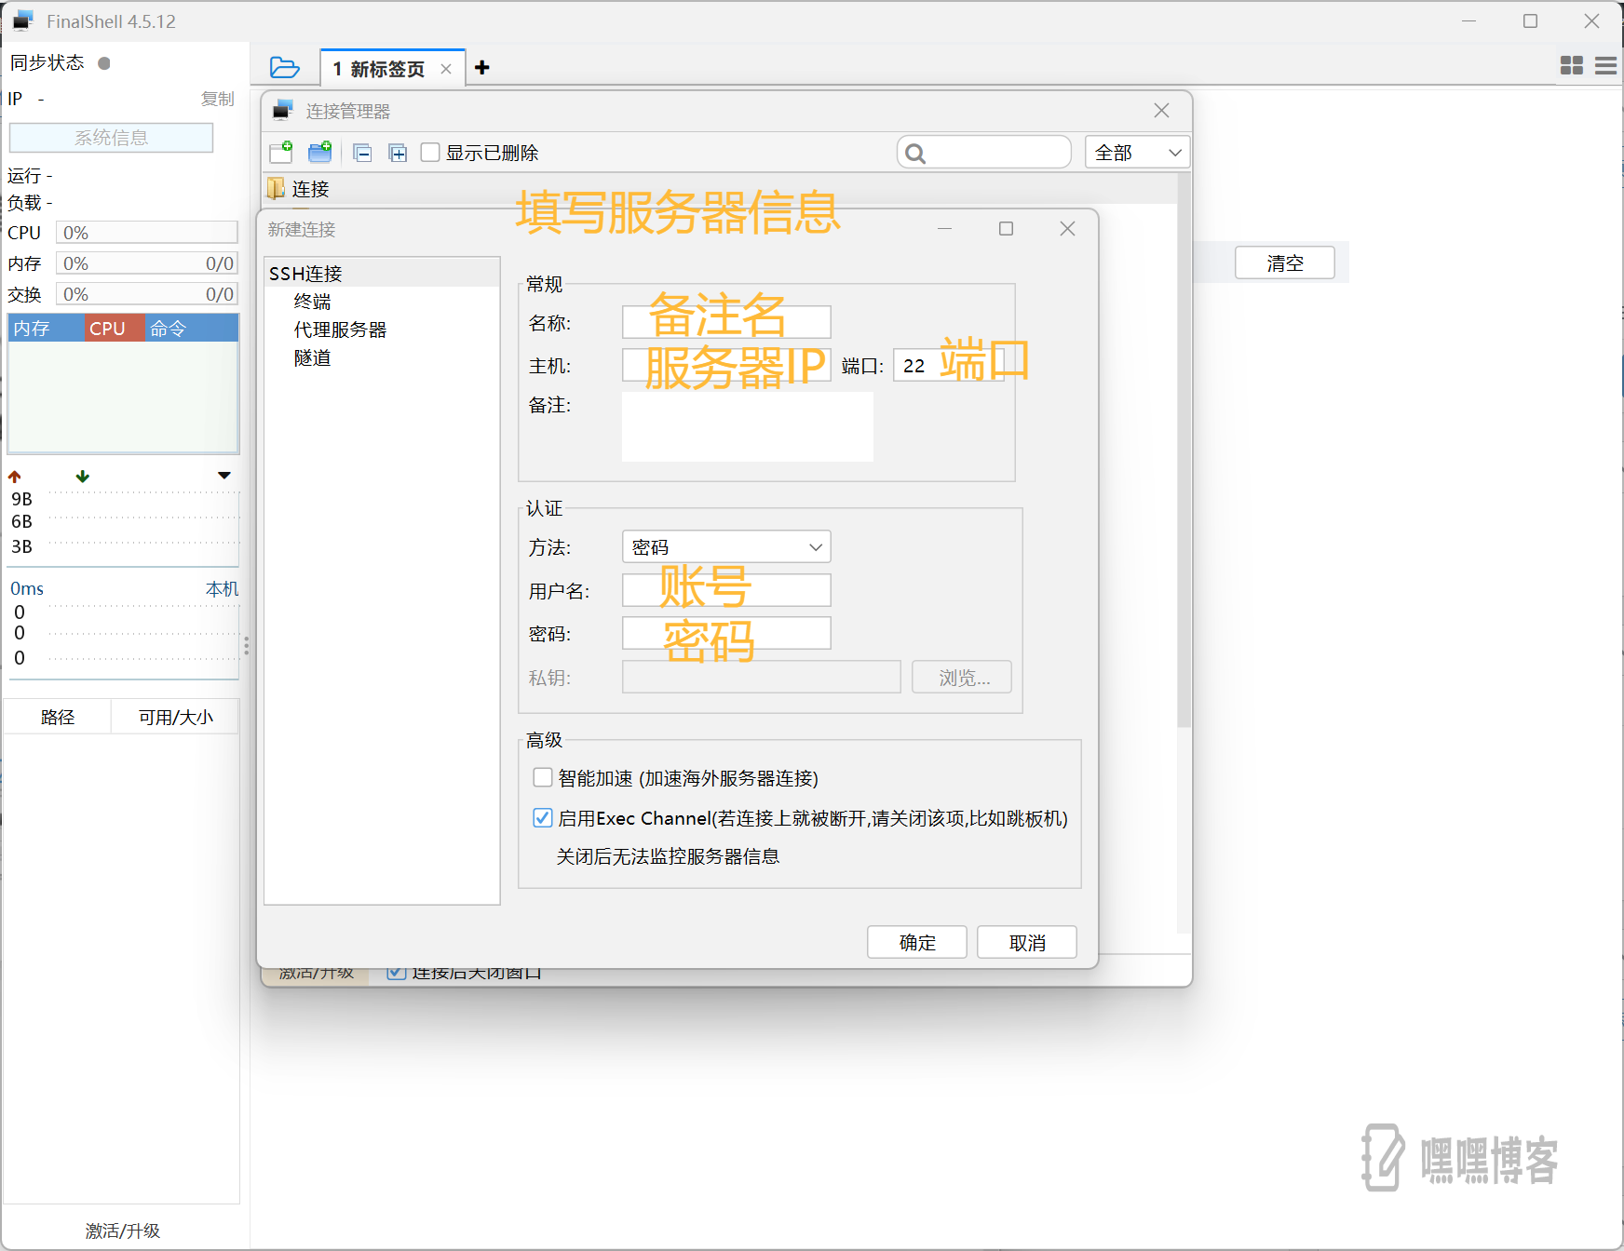Collapse all connections with the minus icon
The width and height of the screenshot is (1624, 1251).
363,154
